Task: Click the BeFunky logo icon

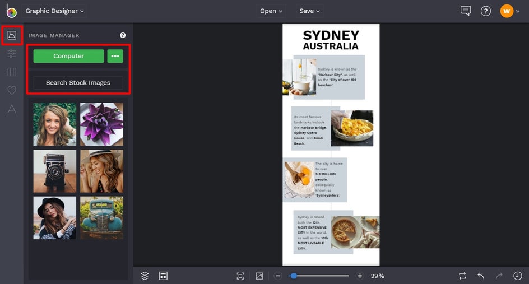Action: coord(11,11)
